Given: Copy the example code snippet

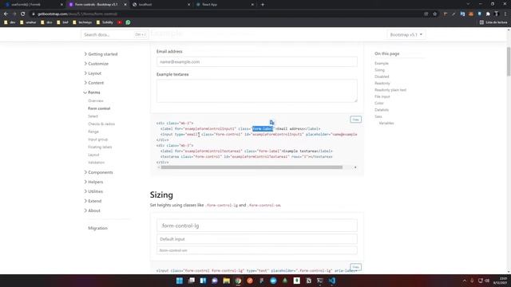Looking at the screenshot, I should click(355, 120).
